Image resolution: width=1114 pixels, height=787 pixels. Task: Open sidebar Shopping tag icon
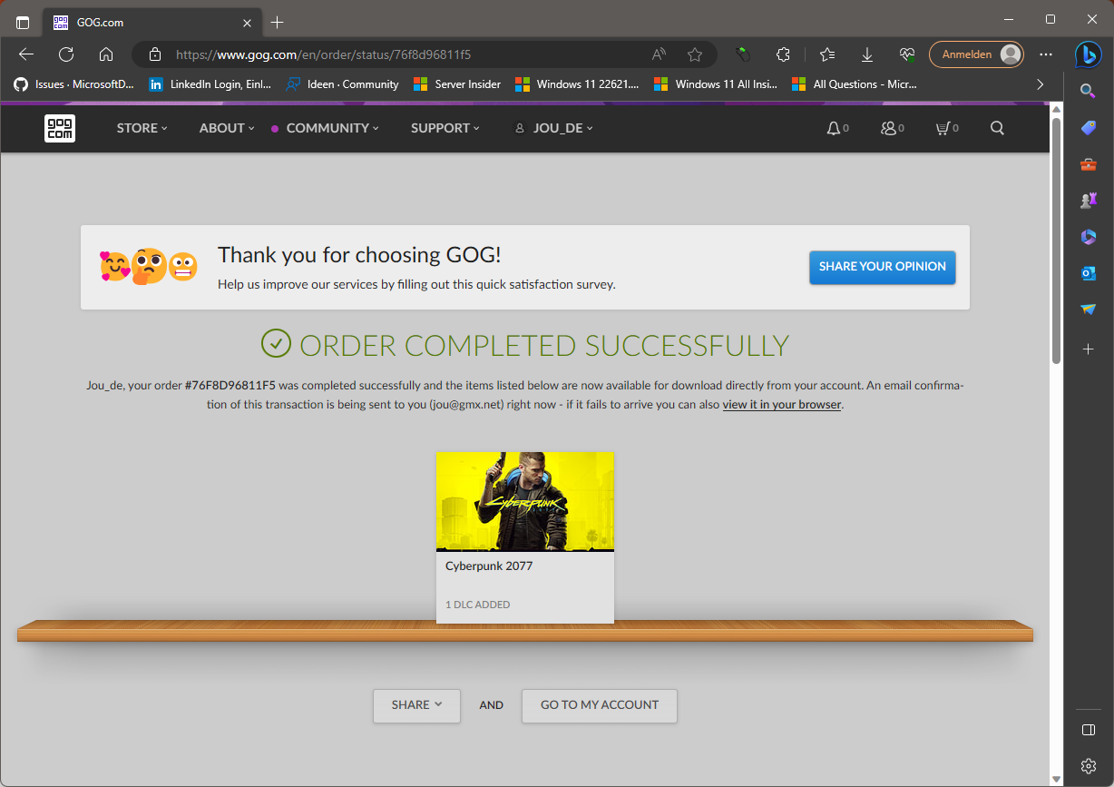coord(1089,128)
